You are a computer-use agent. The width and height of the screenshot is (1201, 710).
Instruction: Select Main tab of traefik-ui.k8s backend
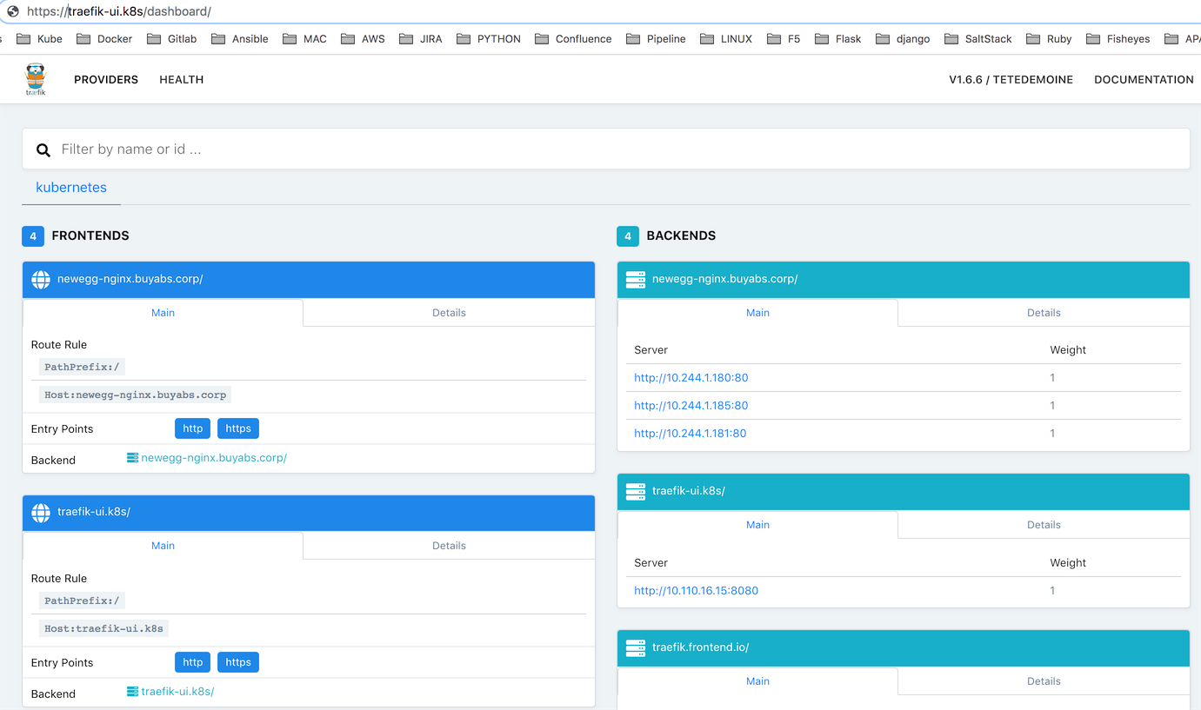pyautogui.click(x=757, y=525)
